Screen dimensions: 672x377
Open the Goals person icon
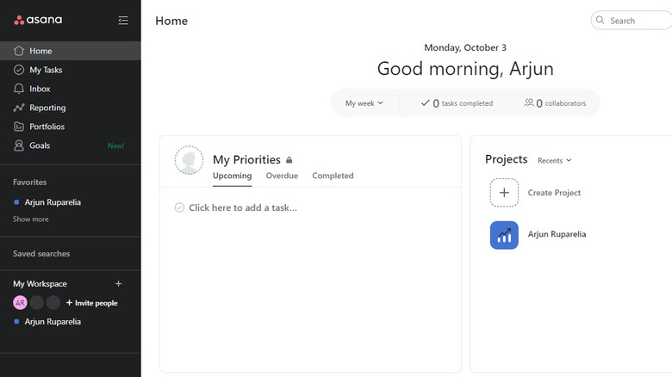coord(20,145)
